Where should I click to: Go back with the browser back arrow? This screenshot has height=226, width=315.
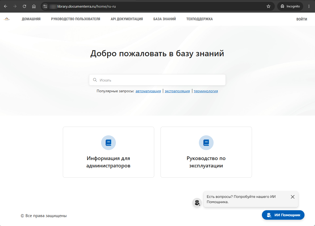tap(6, 6)
